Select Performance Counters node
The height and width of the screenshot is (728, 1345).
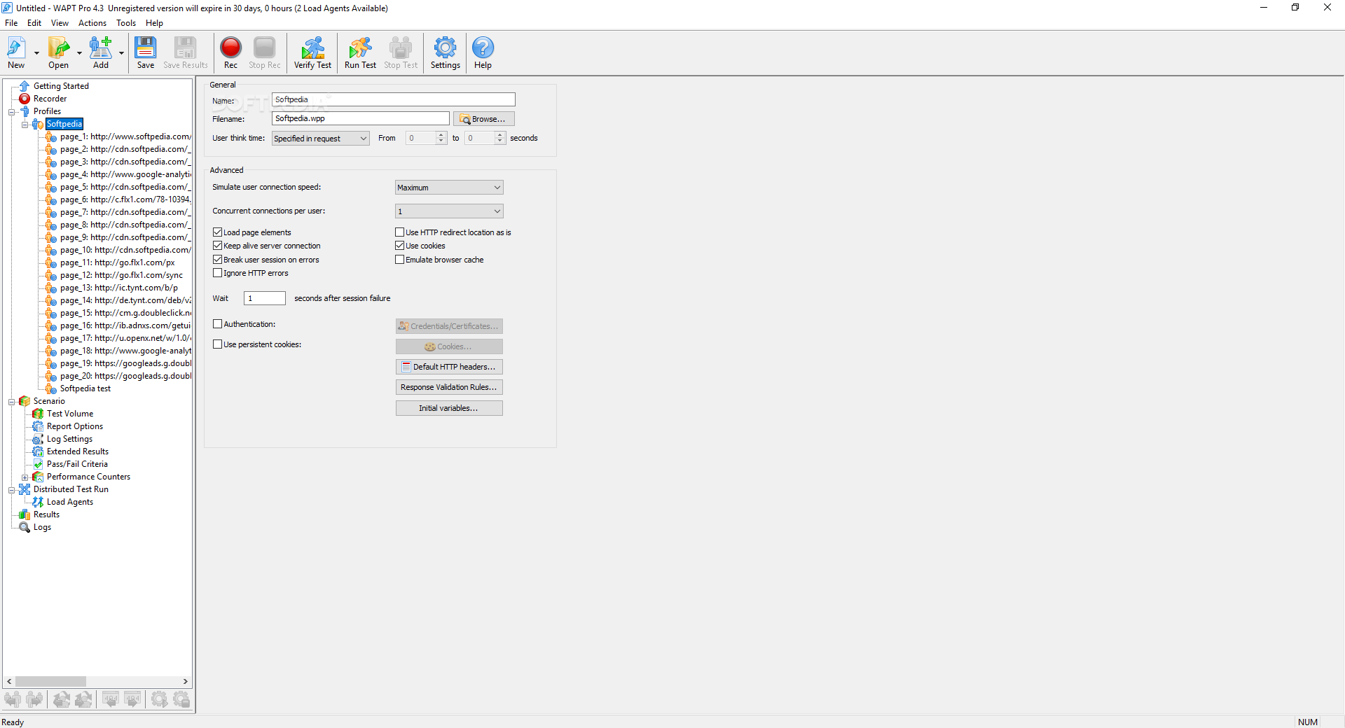tap(88, 477)
